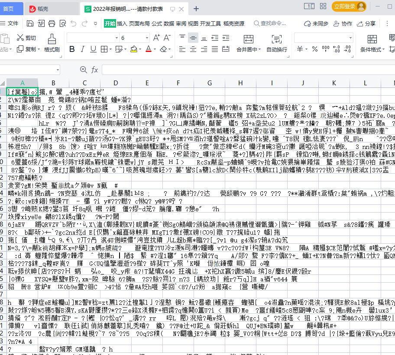Justify text alignment
This screenshot has width=395, height=355.
(x=215, y=49)
